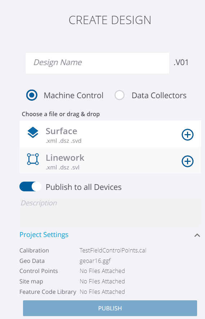Viewport: 205px width, 319px height.
Task: Click Control Points No Files Attached value
Action: coord(102,271)
